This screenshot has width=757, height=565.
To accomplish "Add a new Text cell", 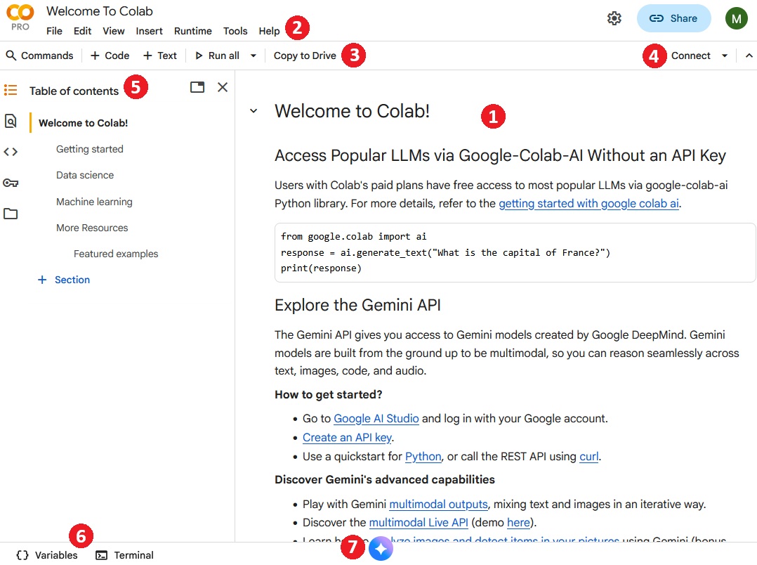I will click(160, 56).
